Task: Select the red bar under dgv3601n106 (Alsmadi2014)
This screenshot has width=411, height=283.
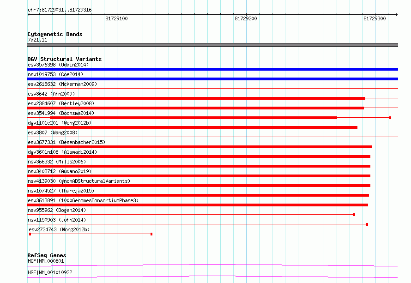Action: click(199, 157)
